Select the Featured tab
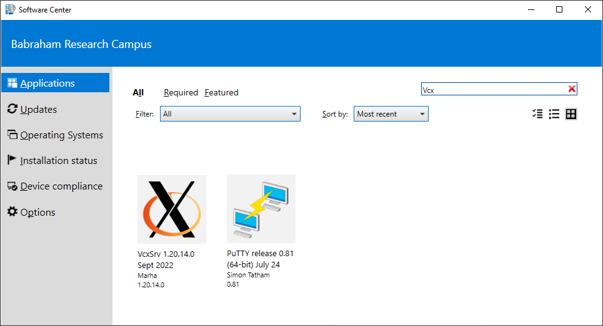Viewport: 603px width, 326px height. pyautogui.click(x=221, y=92)
